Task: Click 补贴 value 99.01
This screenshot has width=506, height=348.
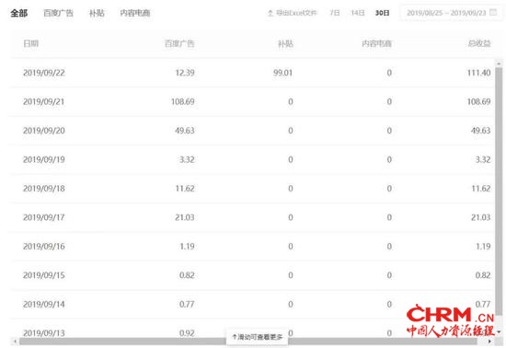Action: click(283, 73)
